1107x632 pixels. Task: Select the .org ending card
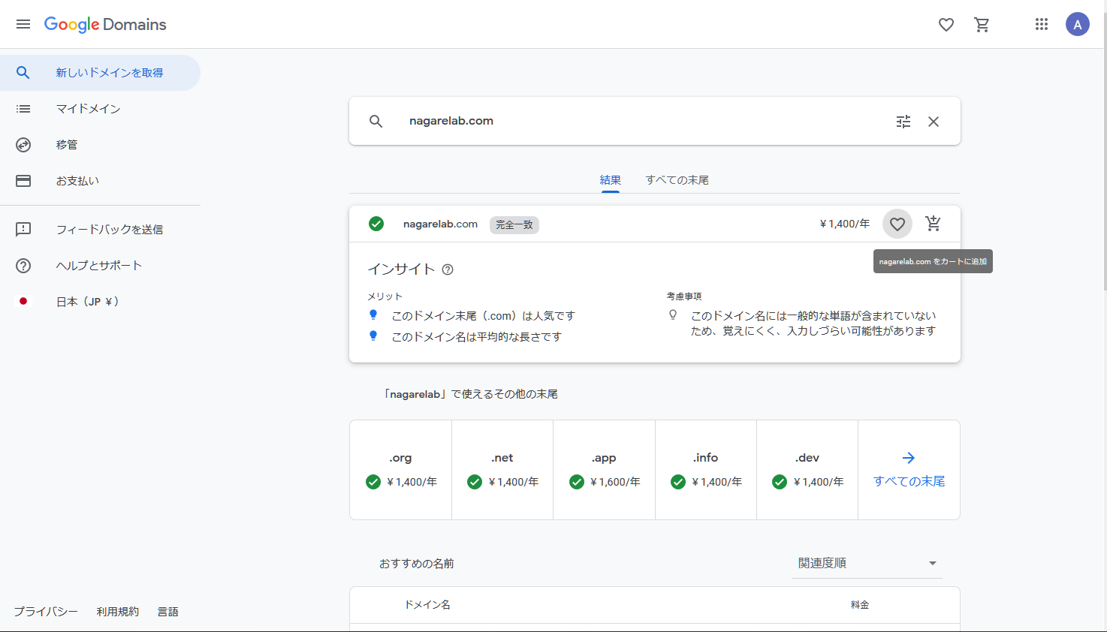click(x=400, y=470)
